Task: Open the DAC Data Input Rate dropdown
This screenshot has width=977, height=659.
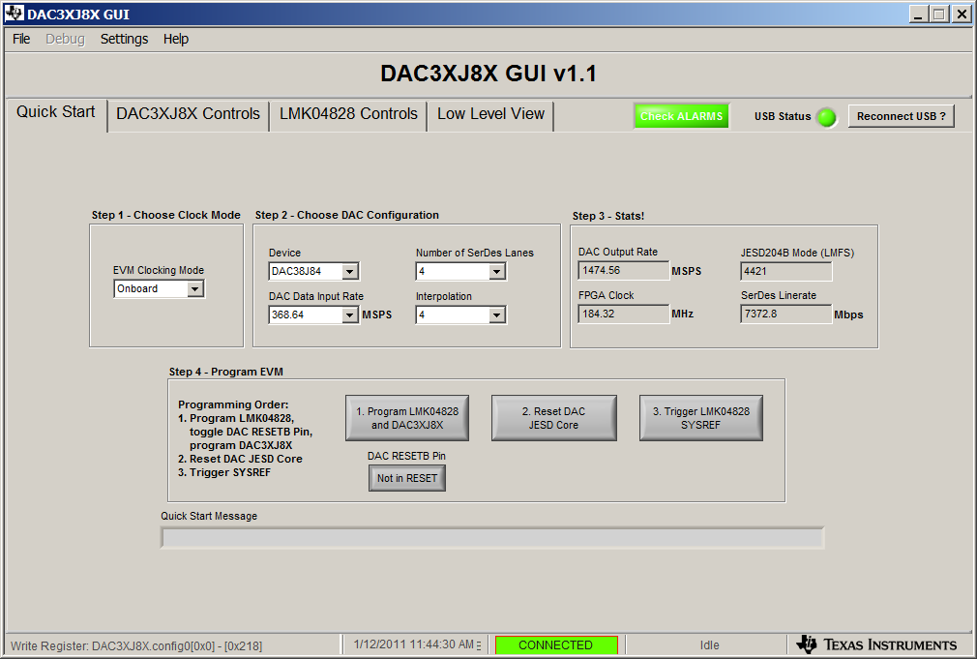Action: tap(314, 315)
